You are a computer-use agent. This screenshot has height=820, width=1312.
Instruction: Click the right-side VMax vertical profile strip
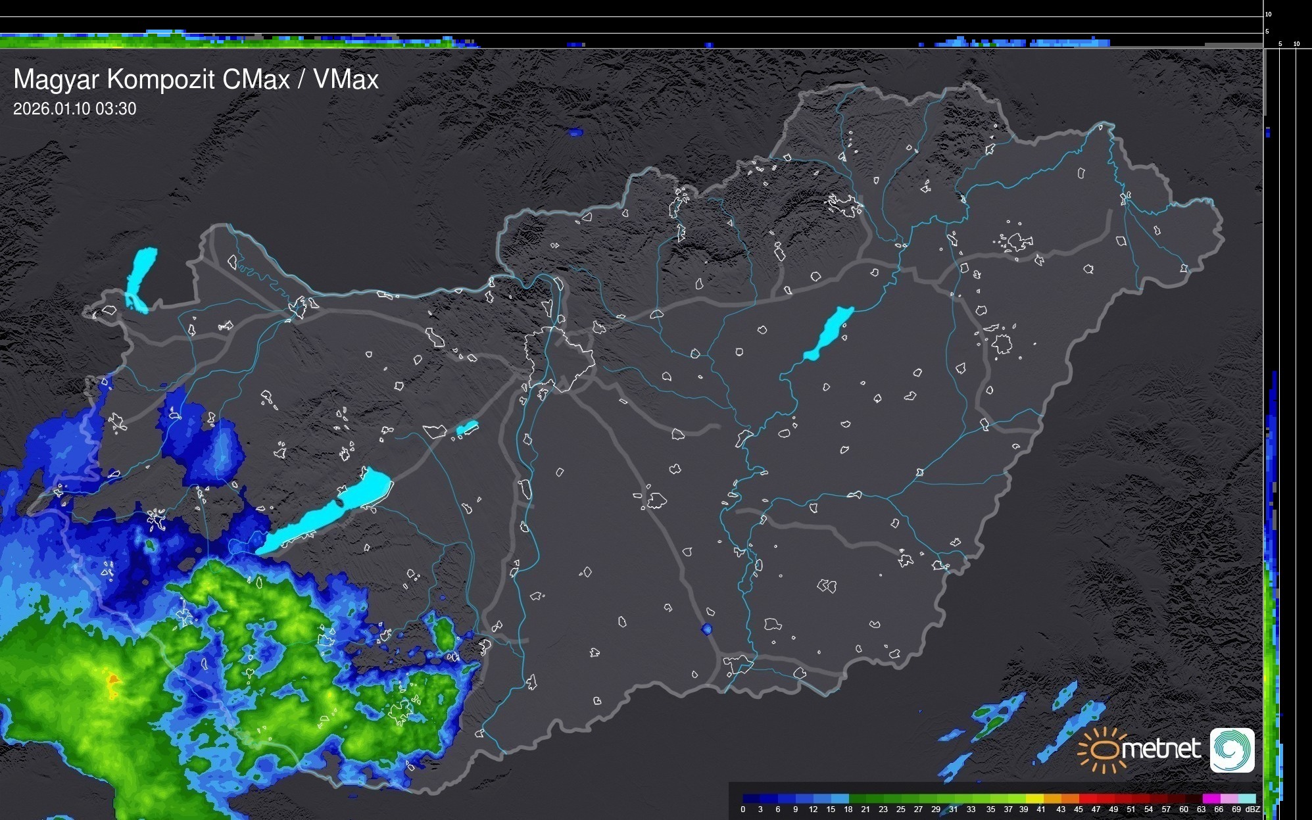click(1272, 592)
